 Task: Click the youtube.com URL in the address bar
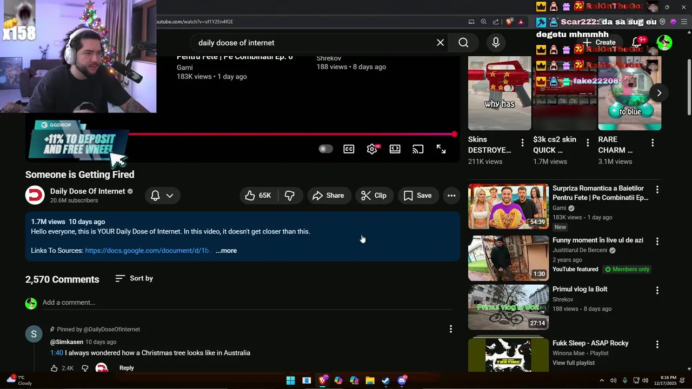(x=195, y=22)
